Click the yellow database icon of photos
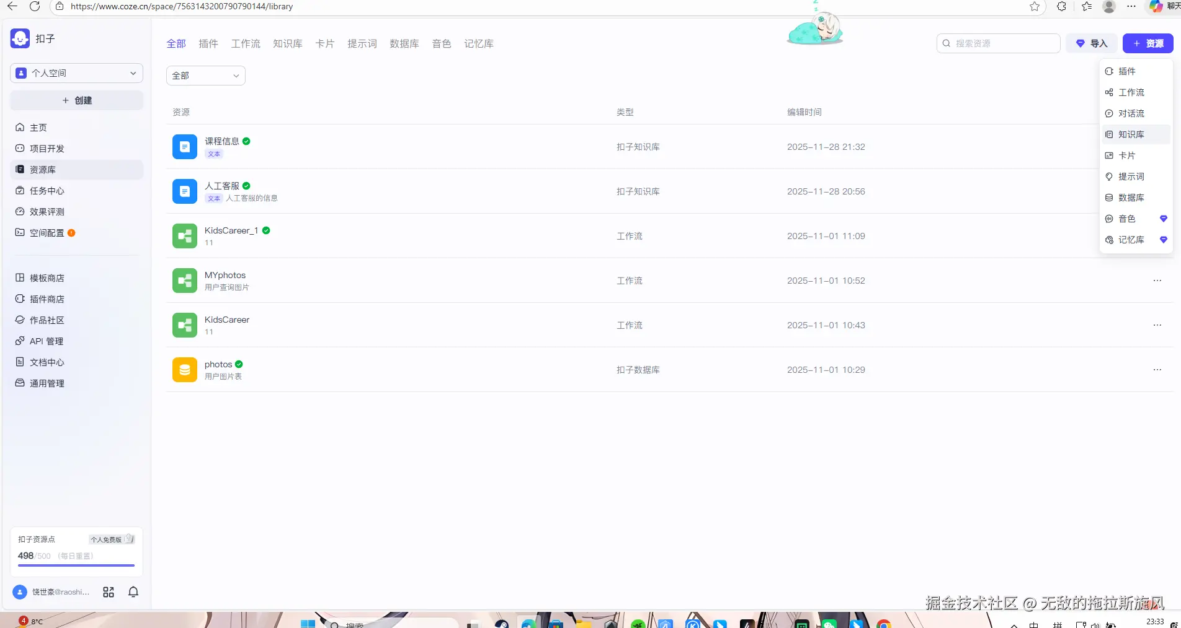Image resolution: width=1181 pixels, height=628 pixels. 185,370
